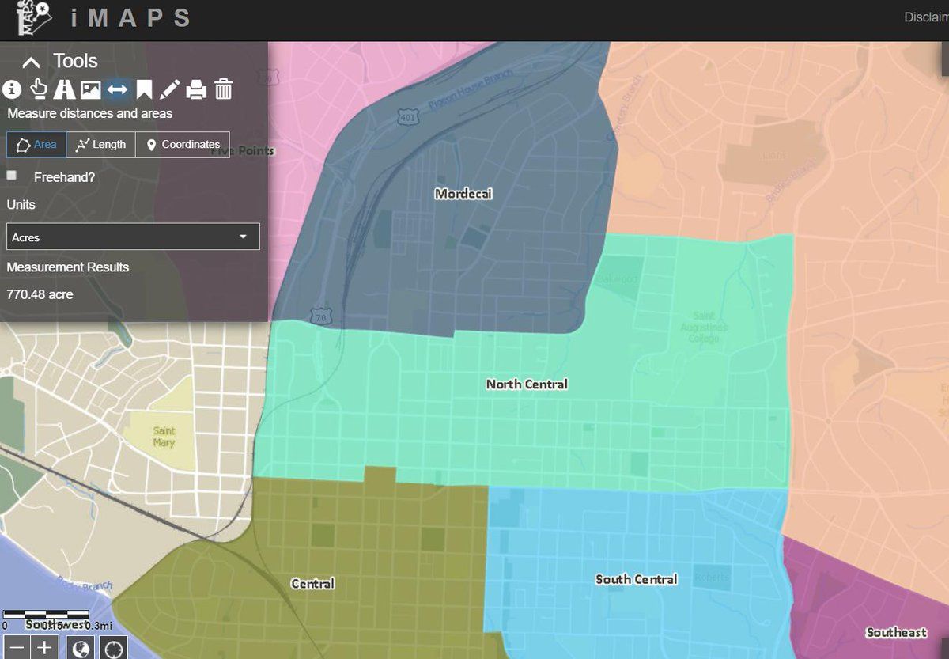Click the Saint Augustines College label
949x659 pixels.
point(704,327)
